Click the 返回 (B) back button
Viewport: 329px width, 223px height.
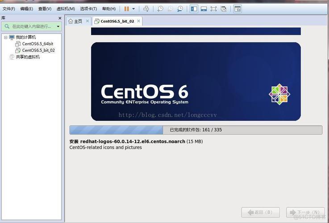(x=261, y=212)
